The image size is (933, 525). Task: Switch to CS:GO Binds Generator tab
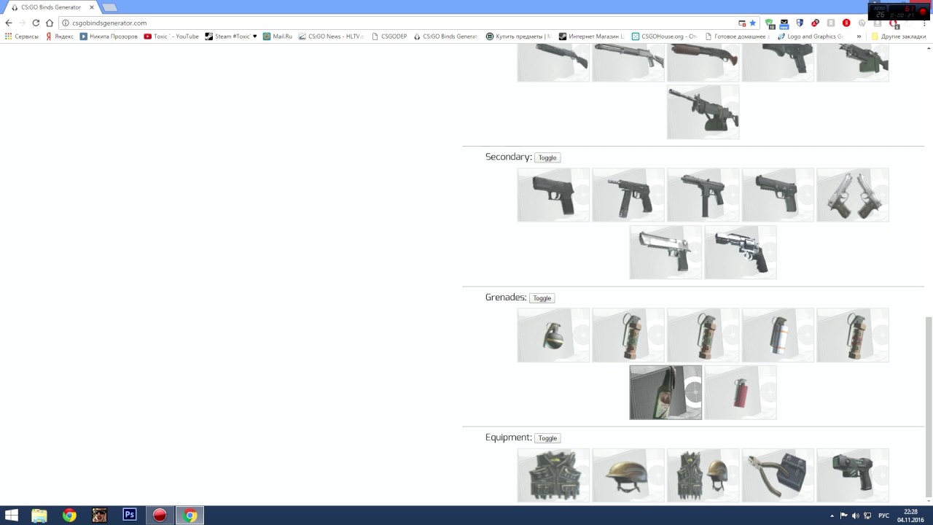tap(50, 7)
